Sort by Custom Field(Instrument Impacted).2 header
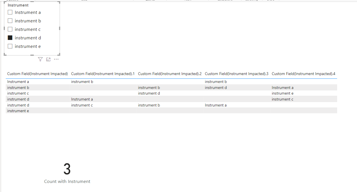Screen dimensions: 357x192 click(x=170, y=74)
